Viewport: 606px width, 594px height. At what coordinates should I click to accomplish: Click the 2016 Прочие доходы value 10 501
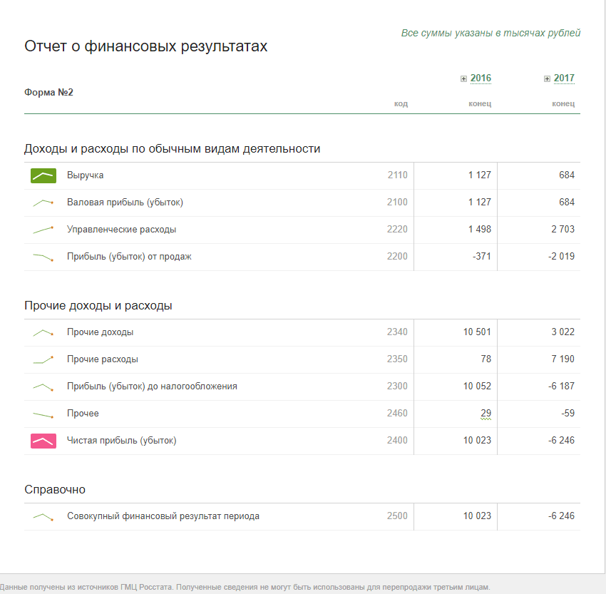pyautogui.click(x=477, y=332)
